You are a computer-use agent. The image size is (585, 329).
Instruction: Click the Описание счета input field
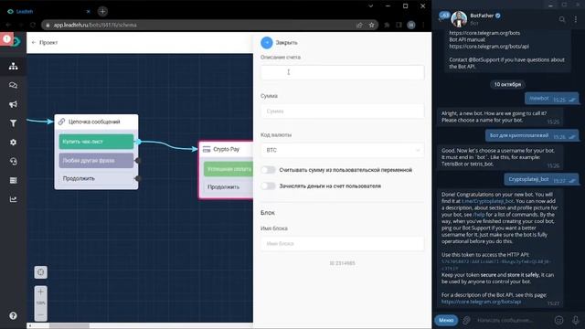coord(342,72)
